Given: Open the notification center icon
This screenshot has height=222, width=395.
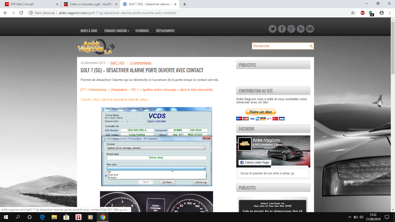Looking at the screenshot, I should 387,217.
